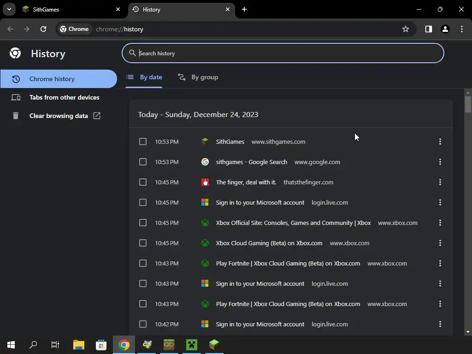This screenshot has height=354, width=472.
Task: Open actions menu for thatsthefinger.com entry
Action: click(x=440, y=182)
